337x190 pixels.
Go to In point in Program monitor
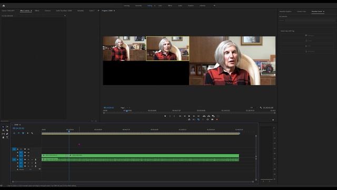[180, 116]
